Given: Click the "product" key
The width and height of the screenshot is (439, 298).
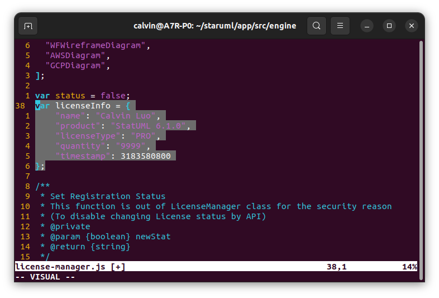Looking at the screenshot, I should point(78,126).
